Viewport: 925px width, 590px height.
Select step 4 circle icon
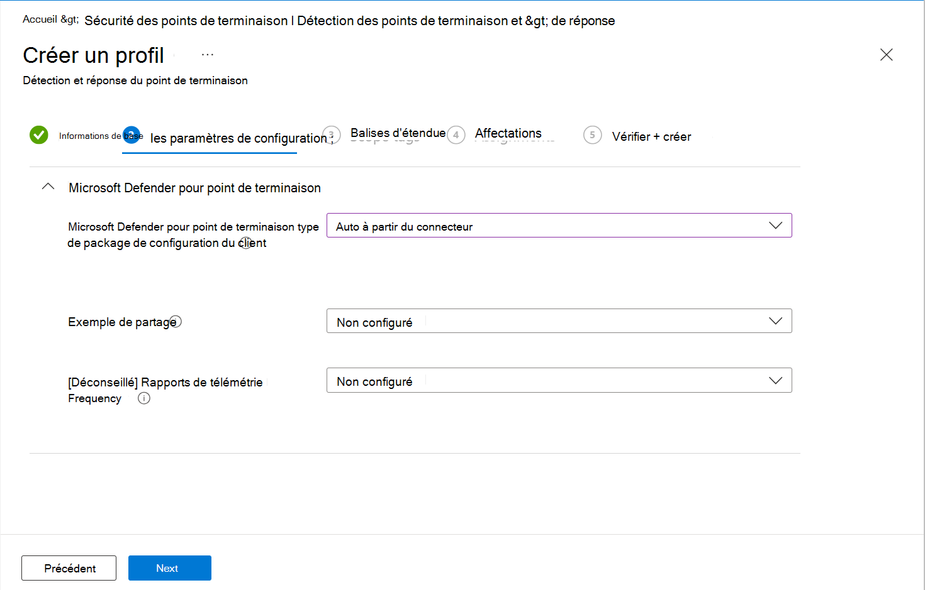(456, 135)
